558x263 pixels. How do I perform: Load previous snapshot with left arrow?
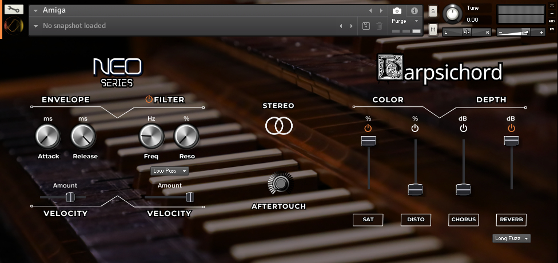pyautogui.click(x=341, y=26)
